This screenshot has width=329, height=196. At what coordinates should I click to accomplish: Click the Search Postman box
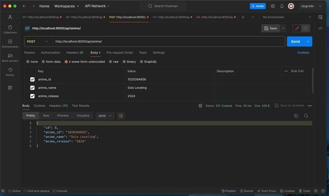[163, 6]
